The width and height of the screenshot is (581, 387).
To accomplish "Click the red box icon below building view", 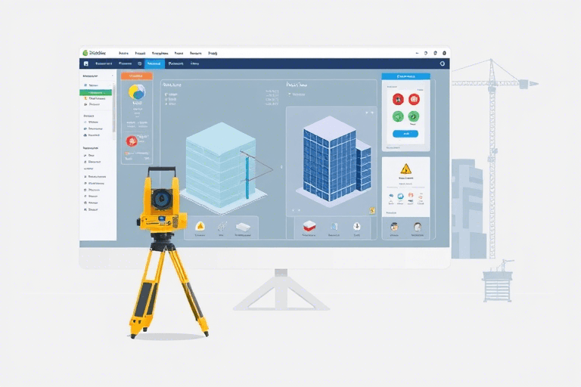I will coord(309,226).
